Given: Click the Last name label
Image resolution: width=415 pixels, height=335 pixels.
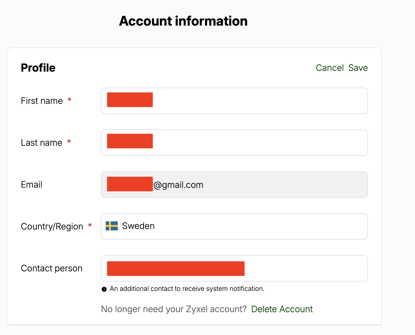Looking at the screenshot, I should click(42, 143).
